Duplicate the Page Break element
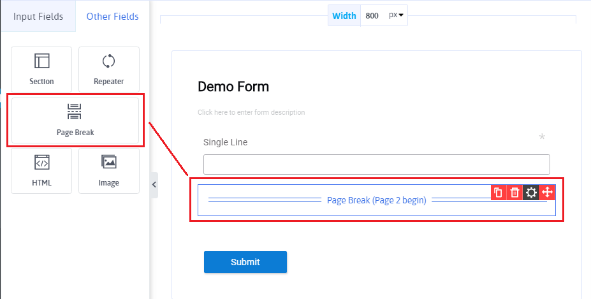Image resolution: width=591 pixels, height=299 pixels. (499, 193)
